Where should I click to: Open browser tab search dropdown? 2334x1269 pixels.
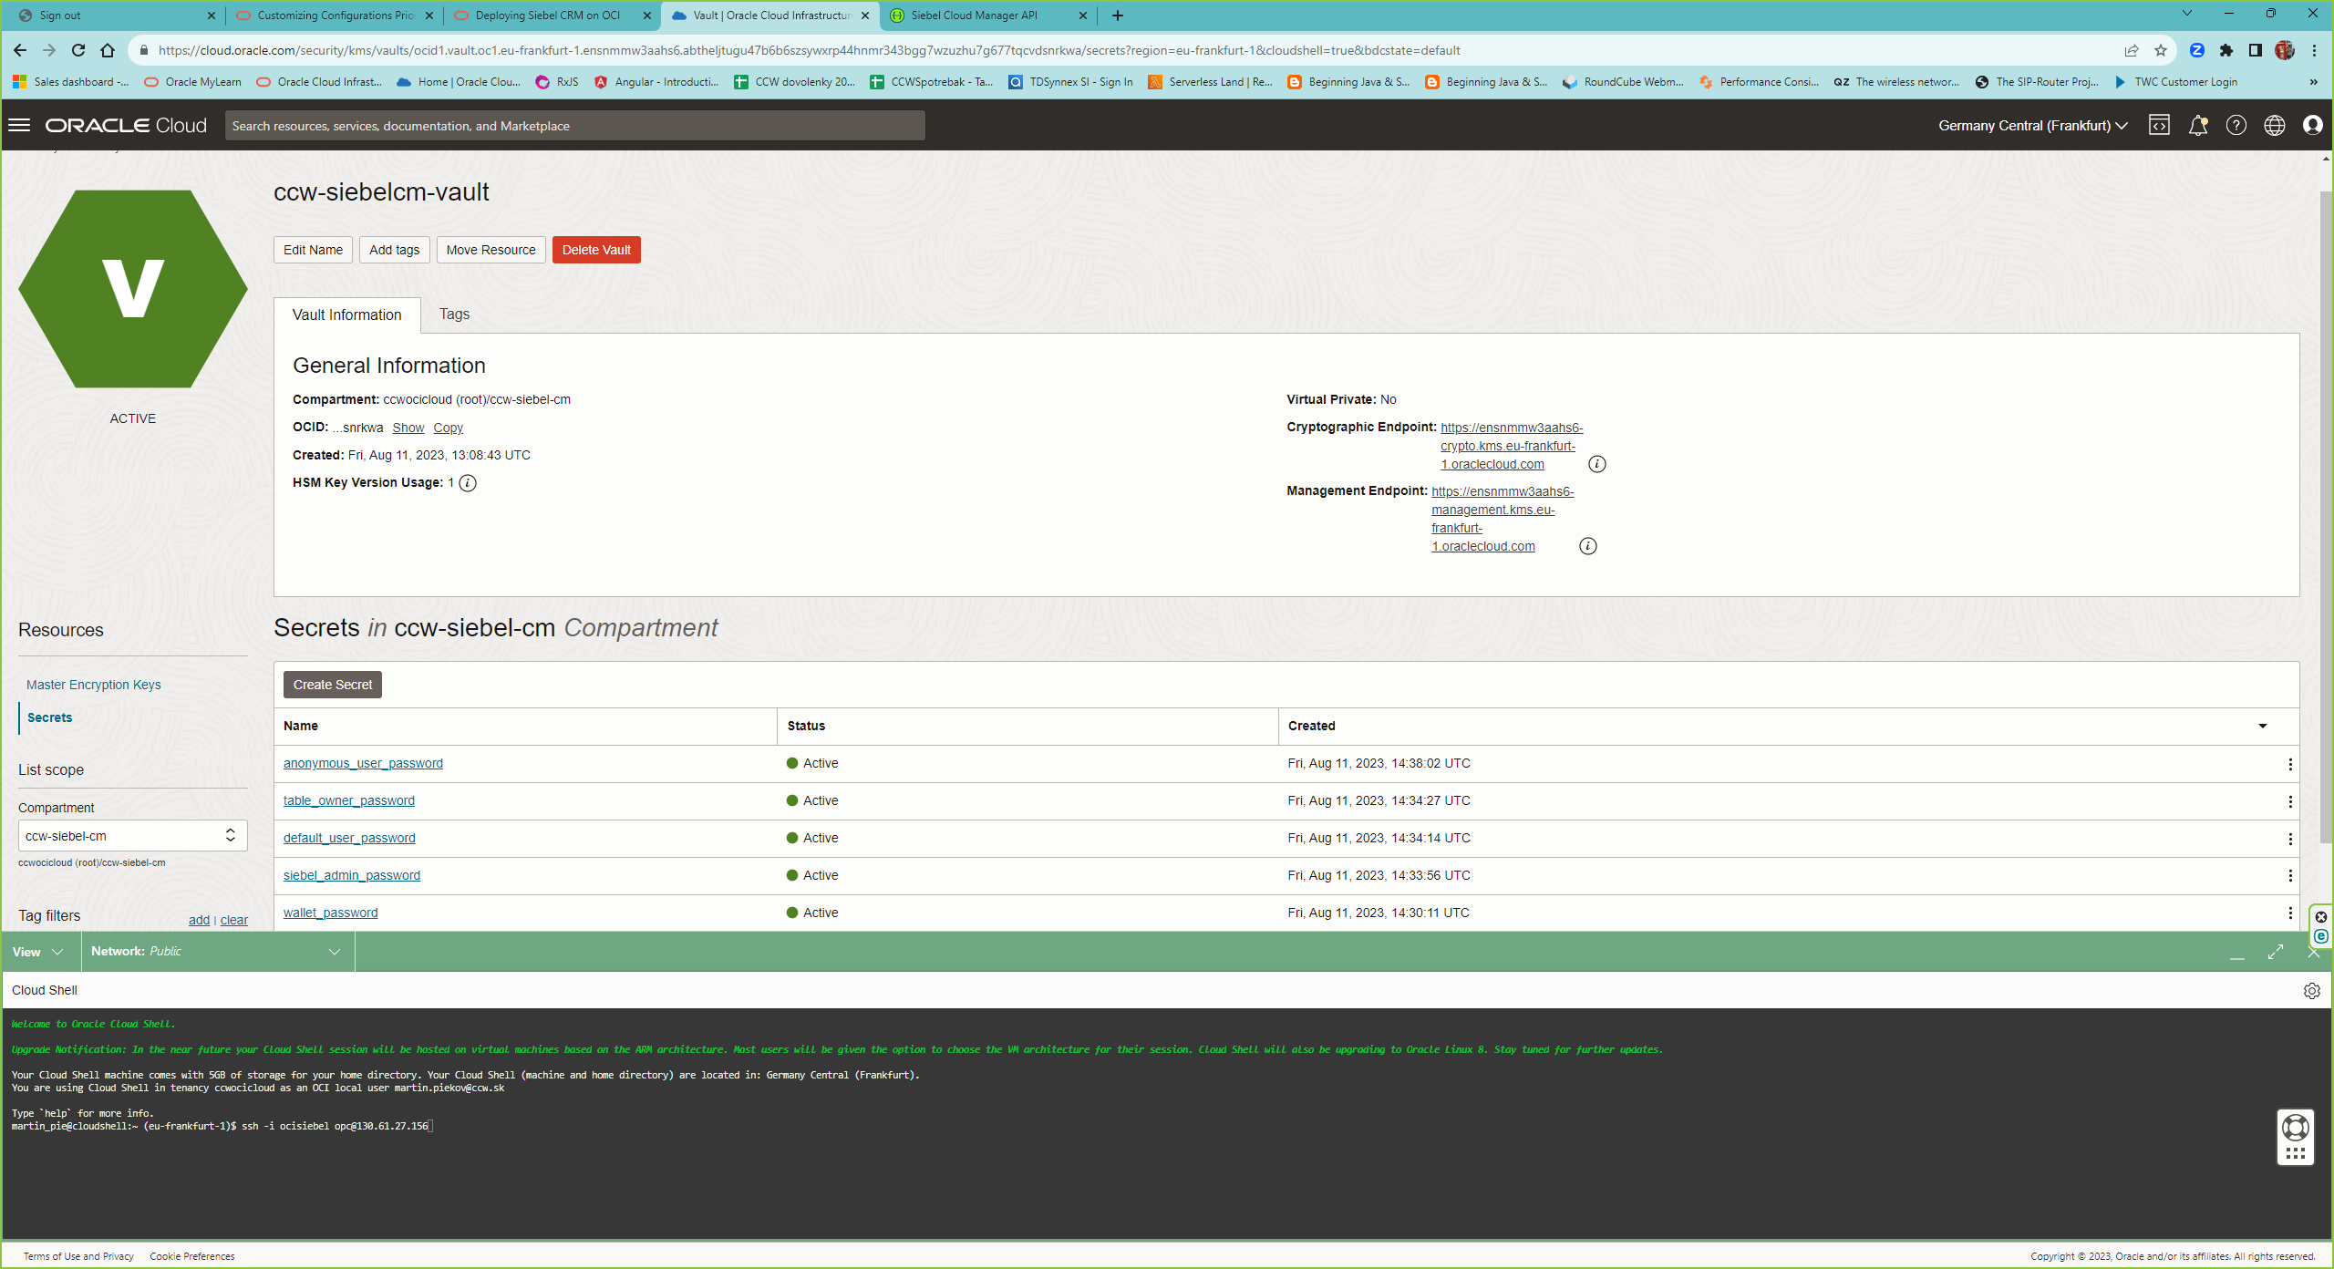pyautogui.click(x=2186, y=14)
